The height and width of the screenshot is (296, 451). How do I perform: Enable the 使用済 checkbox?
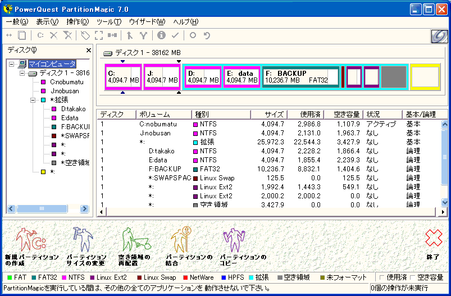point(383,277)
